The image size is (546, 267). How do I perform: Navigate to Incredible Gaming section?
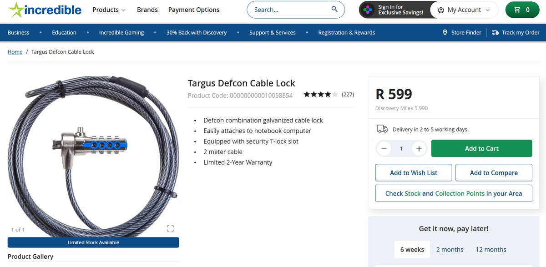[121, 32]
